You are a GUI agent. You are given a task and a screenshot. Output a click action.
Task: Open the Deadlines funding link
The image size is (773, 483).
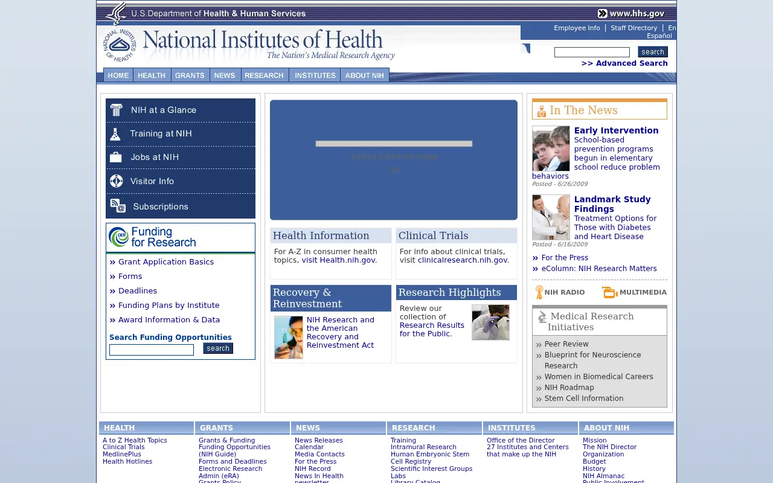click(x=138, y=290)
